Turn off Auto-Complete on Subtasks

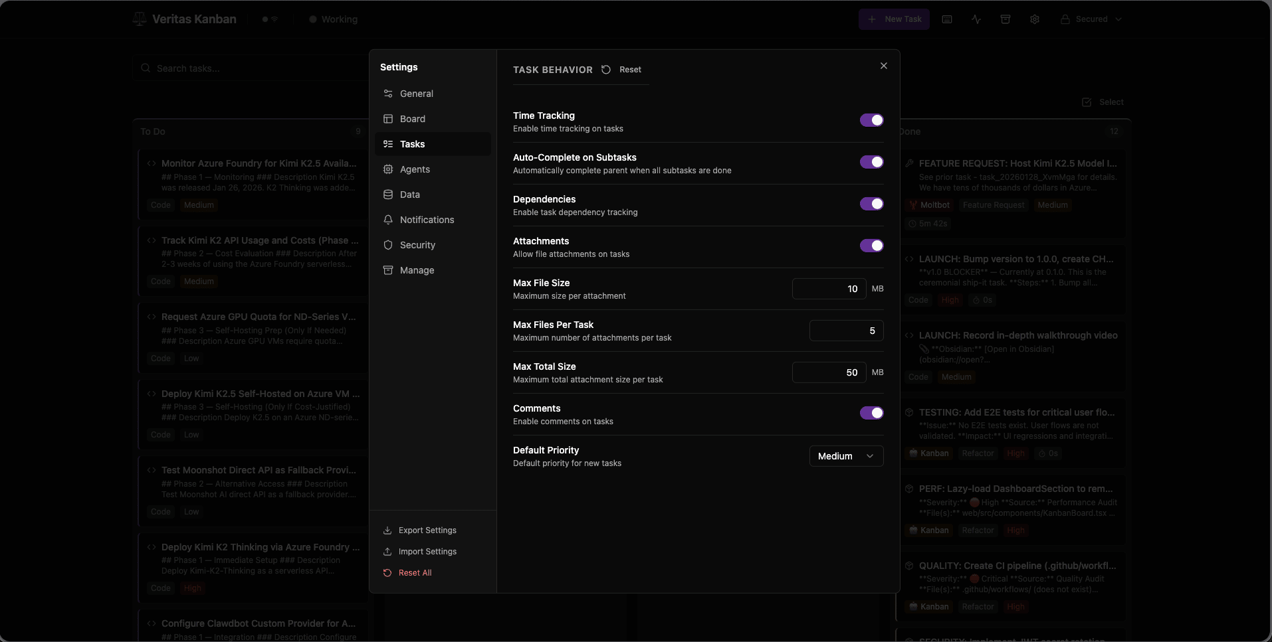(x=871, y=162)
